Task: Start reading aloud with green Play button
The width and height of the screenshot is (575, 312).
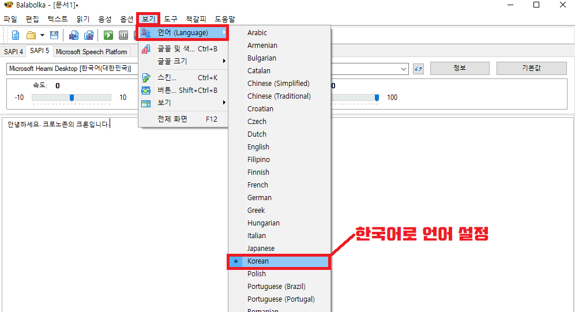Action: pos(108,35)
